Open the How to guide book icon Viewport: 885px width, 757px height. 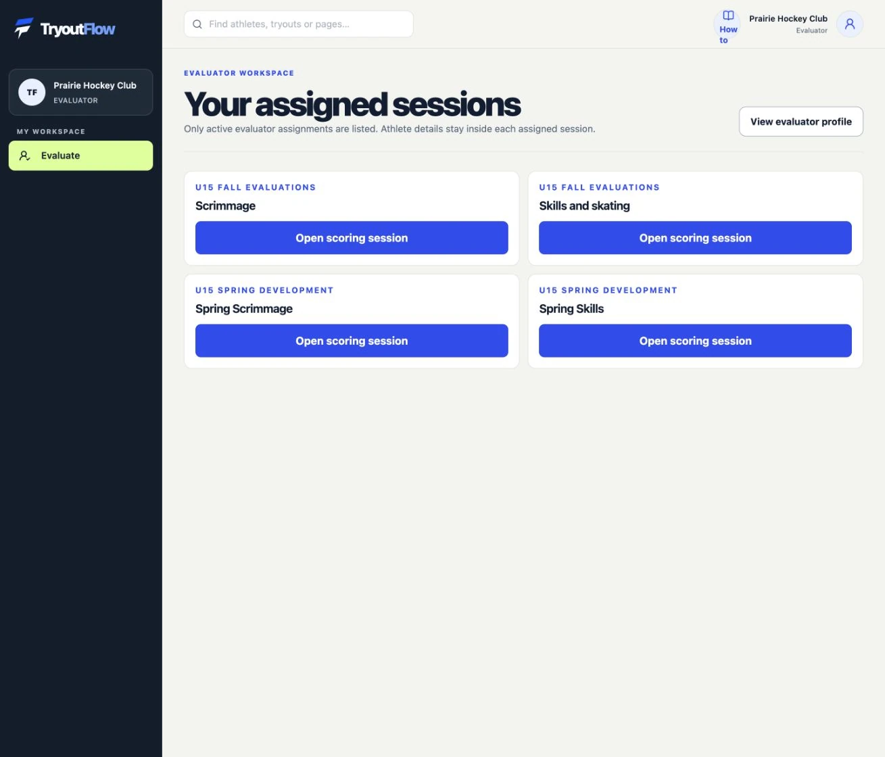(x=728, y=16)
